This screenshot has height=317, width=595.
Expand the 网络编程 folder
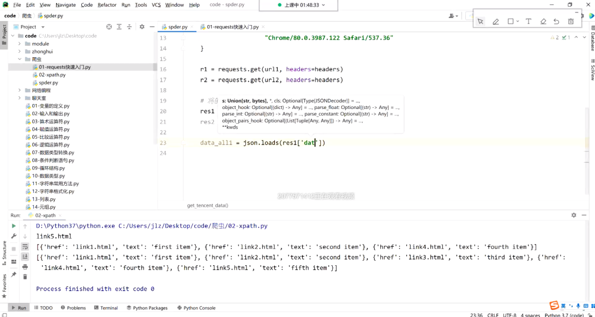19,90
